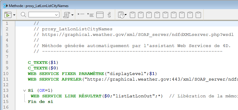Image resolution: width=238 pixels, height=110 pixels.
Task: Select the first numbered clipboard icon
Action: click(x=133, y=15)
